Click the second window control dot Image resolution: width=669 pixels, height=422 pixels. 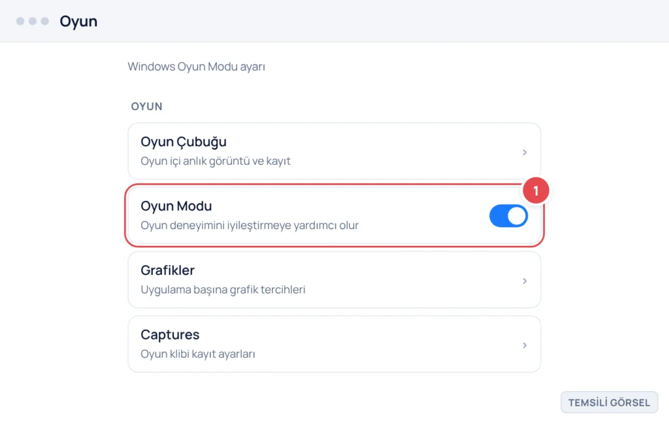click(x=33, y=21)
